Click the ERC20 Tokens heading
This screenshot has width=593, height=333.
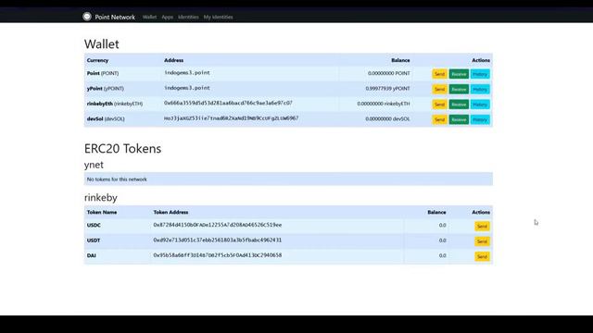tap(122, 148)
